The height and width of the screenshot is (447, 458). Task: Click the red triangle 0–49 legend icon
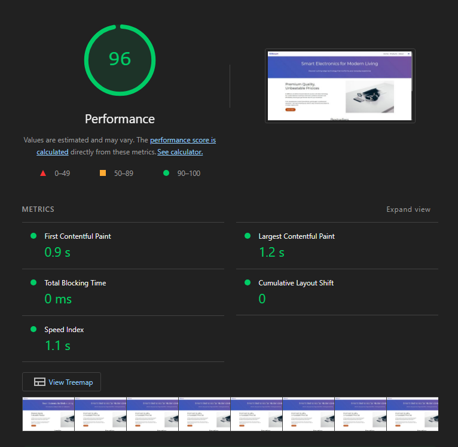(43, 174)
